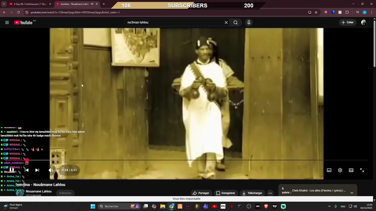Screen dimensions: 376x211
Task: Expand the À suivre playlist panel
Action: pyautogui.click(x=352, y=193)
